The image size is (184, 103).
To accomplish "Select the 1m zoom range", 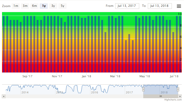I will [16, 6].
